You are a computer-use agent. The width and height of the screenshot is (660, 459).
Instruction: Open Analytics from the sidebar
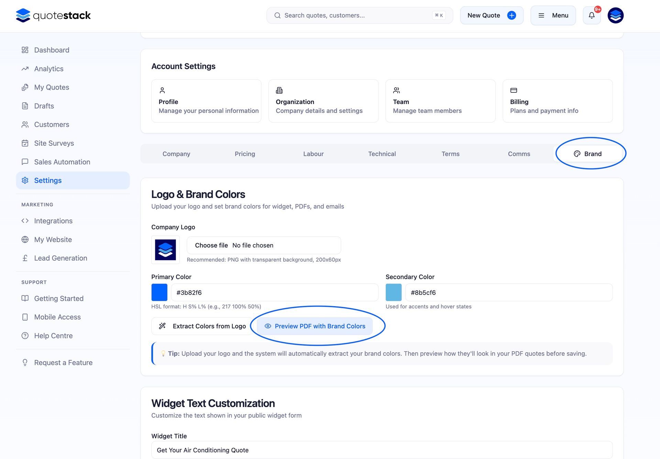[x=48, y=69]
